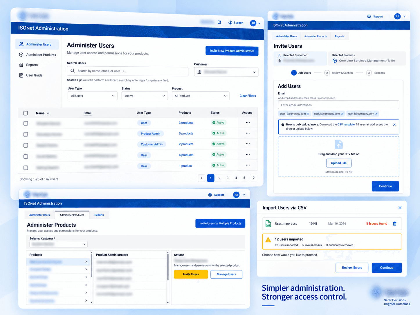Open Administer Products cube icon in sidebar

21,54
